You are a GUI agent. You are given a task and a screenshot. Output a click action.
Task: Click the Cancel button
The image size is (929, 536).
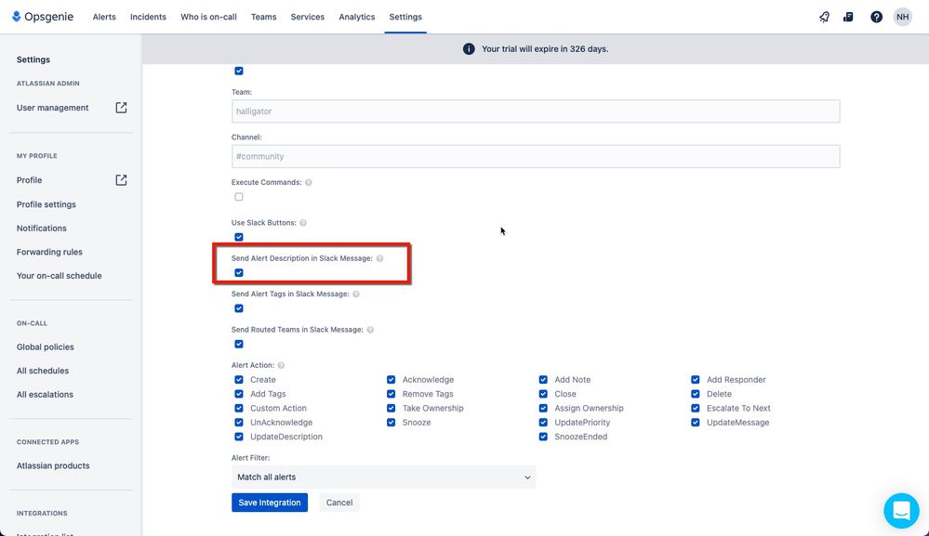[338, 503]
